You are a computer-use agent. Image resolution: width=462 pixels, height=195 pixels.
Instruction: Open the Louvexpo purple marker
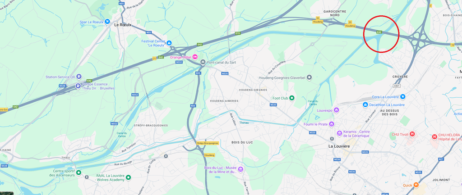[x=337, y=110]
